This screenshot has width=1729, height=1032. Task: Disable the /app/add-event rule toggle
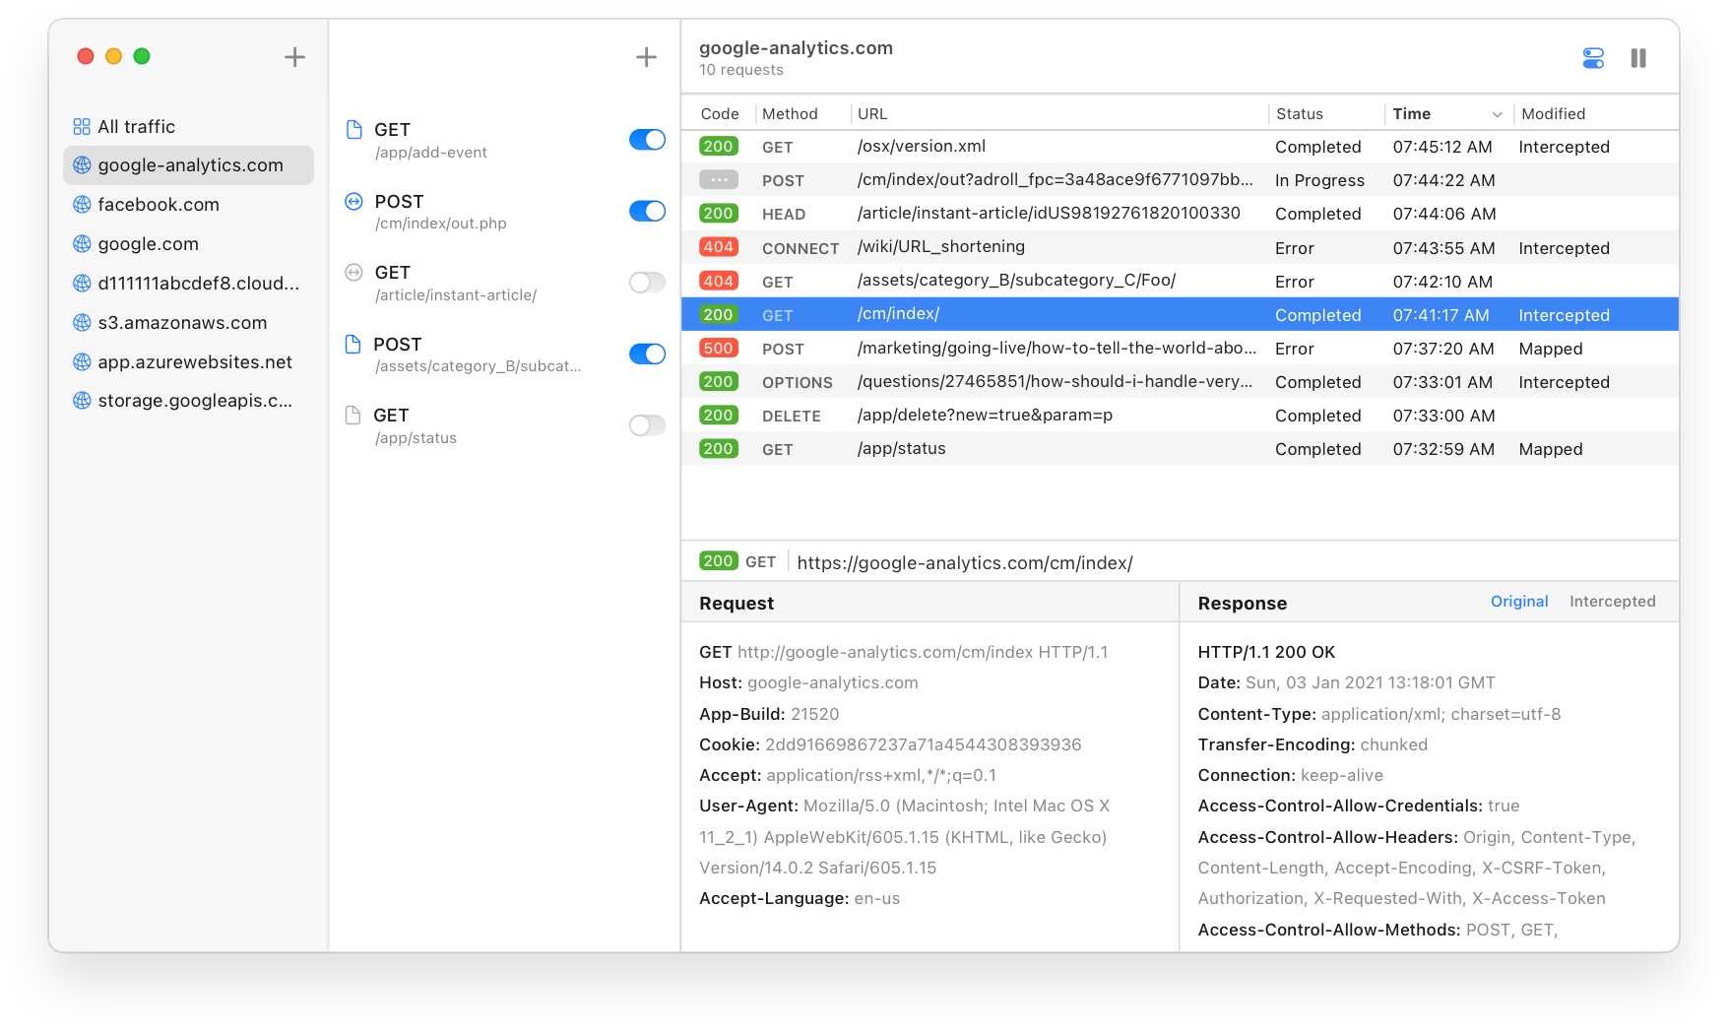click(x=646, y=140)
